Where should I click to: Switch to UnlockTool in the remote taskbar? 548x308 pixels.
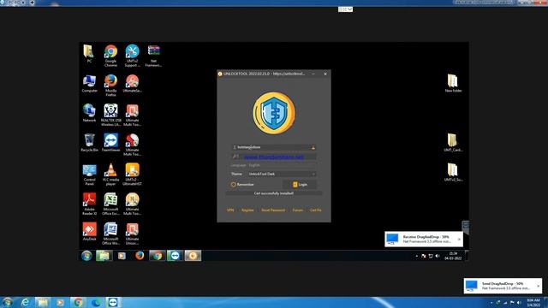(x=193, y=256)
